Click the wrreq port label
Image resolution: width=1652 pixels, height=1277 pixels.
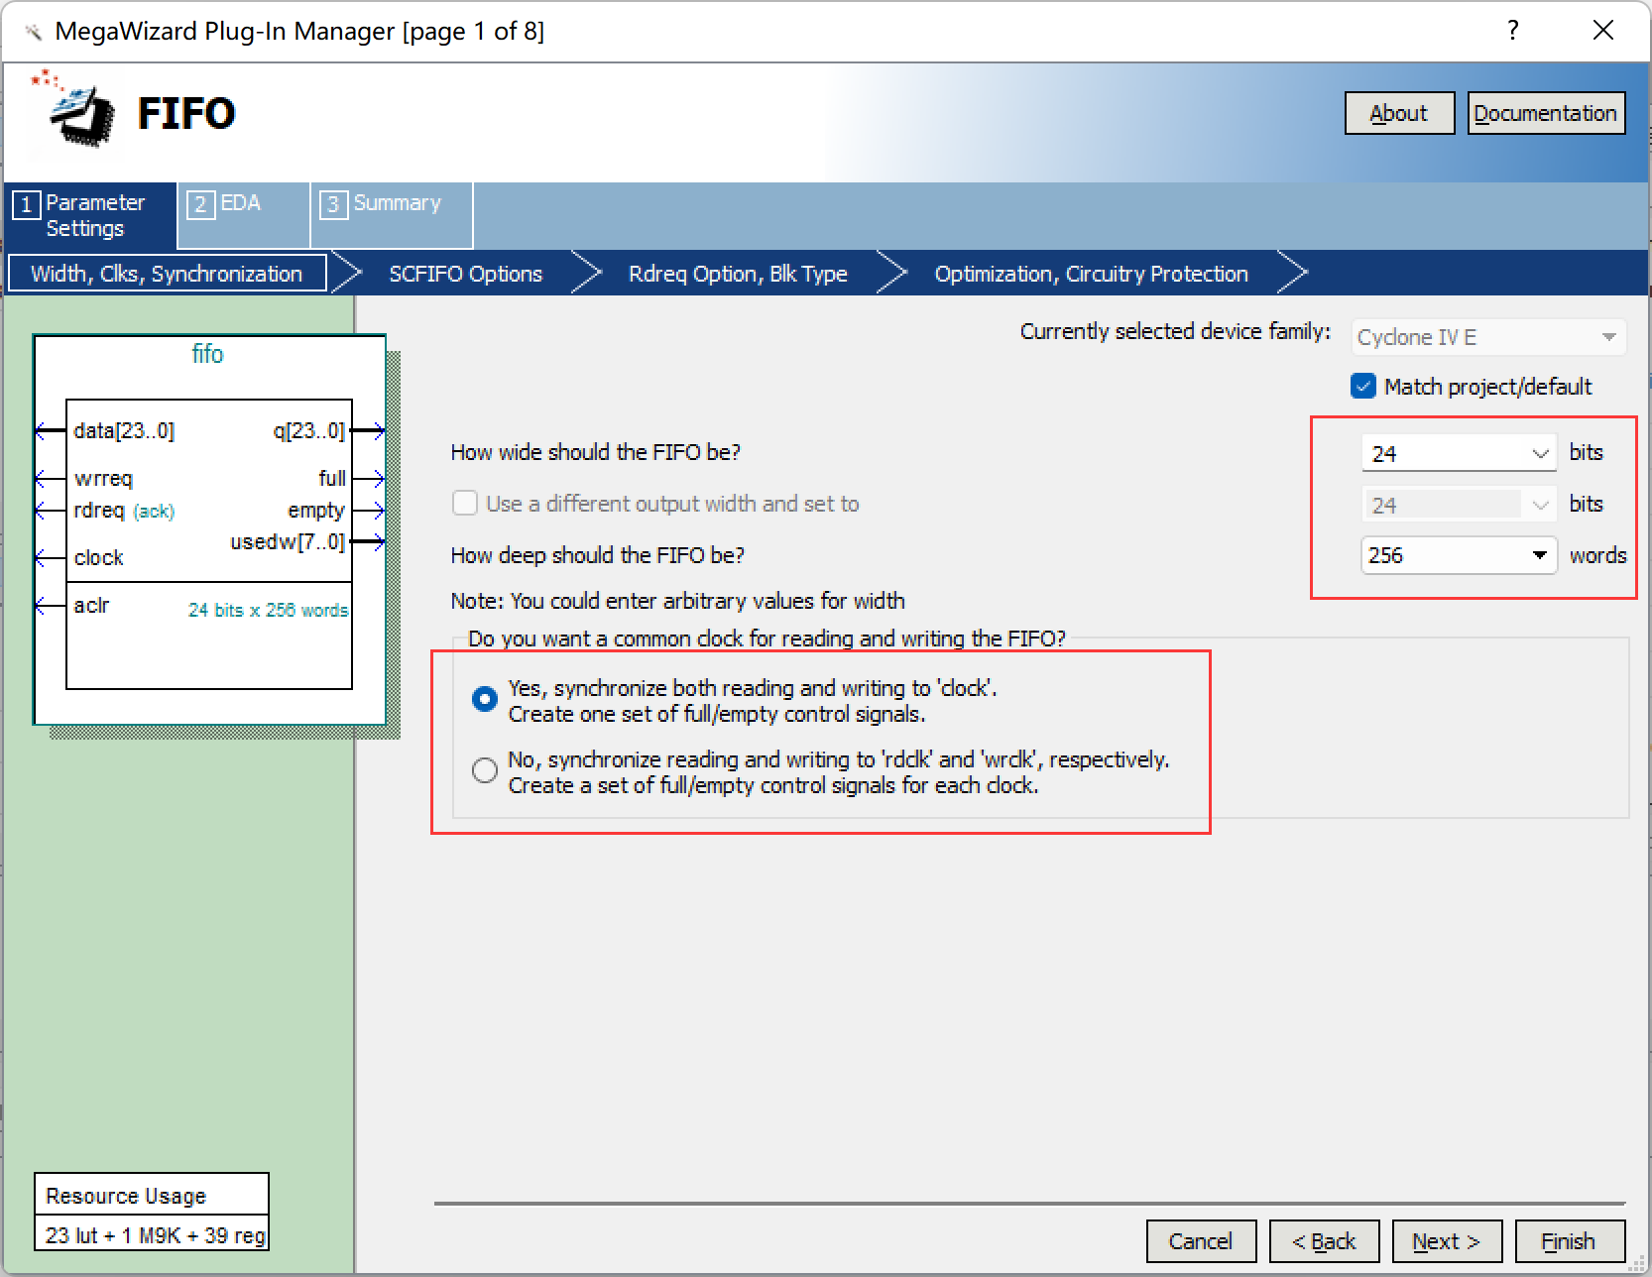pos(103,478)
